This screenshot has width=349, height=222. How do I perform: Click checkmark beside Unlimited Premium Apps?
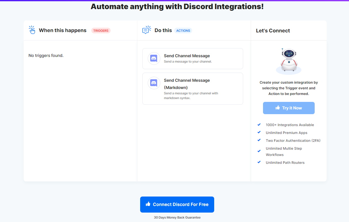click(x=259, y=132)
